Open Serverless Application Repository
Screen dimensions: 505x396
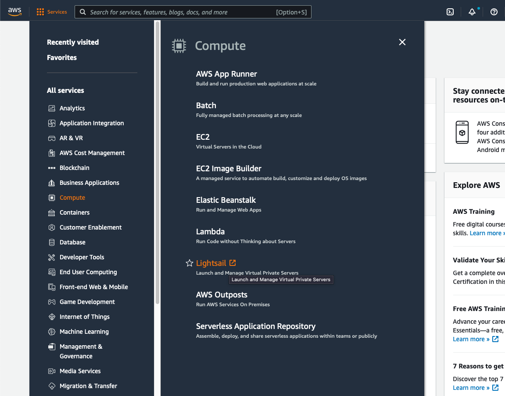[x=256, y=326]
